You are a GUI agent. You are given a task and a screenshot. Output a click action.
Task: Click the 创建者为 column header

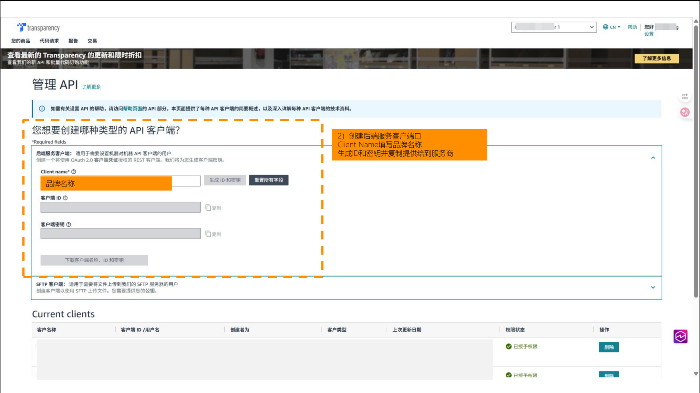point(240,330)
